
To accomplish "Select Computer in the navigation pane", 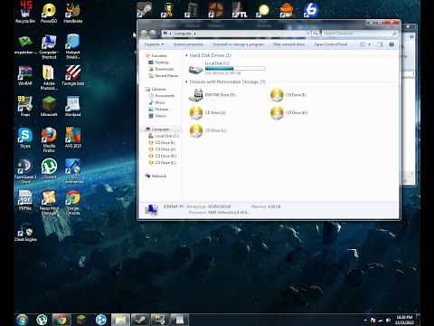I will [158, 129].
